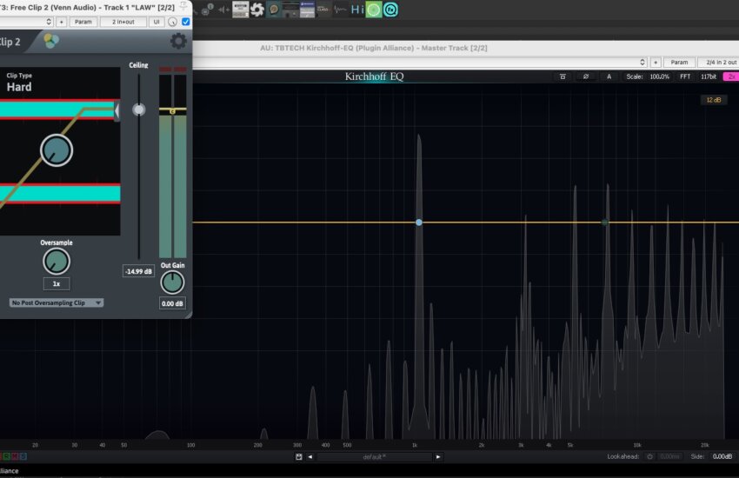
Task: Toggle the 2x oversampling button in Kirchhoff EQ
Action: pyautogui.click(x=730, y=76)
